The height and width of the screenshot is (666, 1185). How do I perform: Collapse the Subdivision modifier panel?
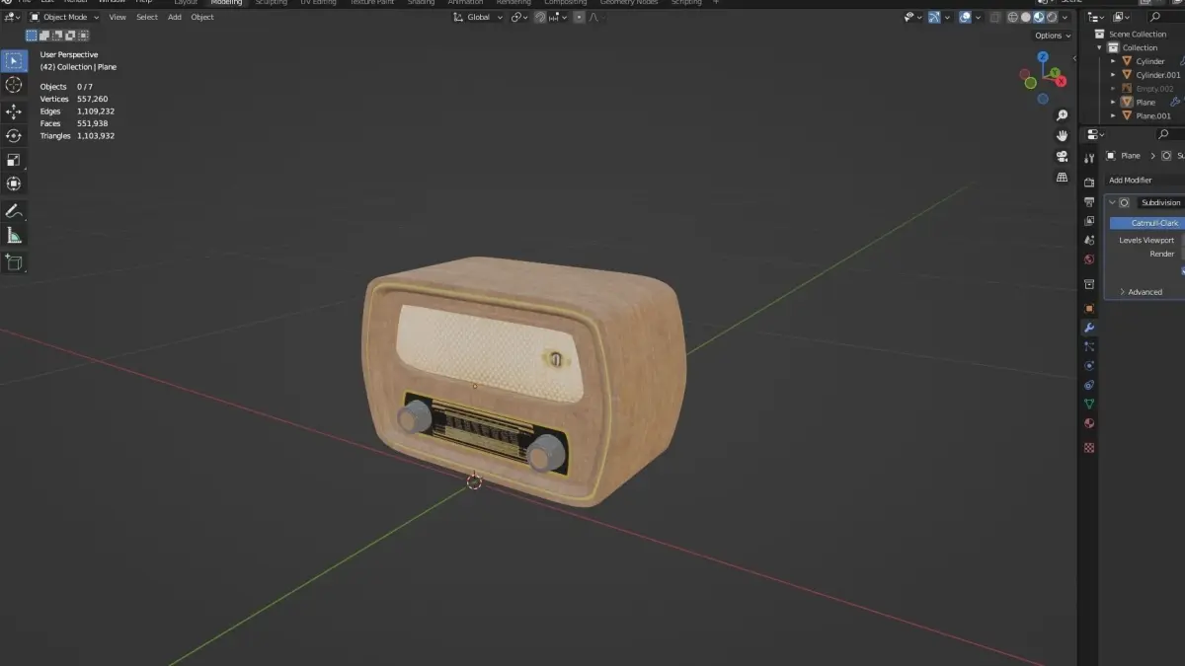(1113, 202)
